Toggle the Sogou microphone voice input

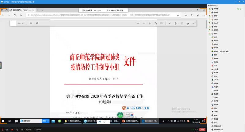pos(136,108)
